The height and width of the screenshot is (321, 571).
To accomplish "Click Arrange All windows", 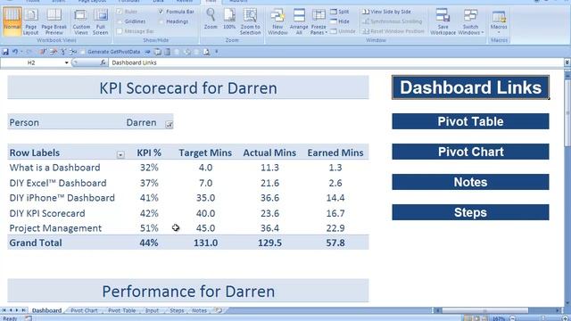I will (x=299, y=21).
